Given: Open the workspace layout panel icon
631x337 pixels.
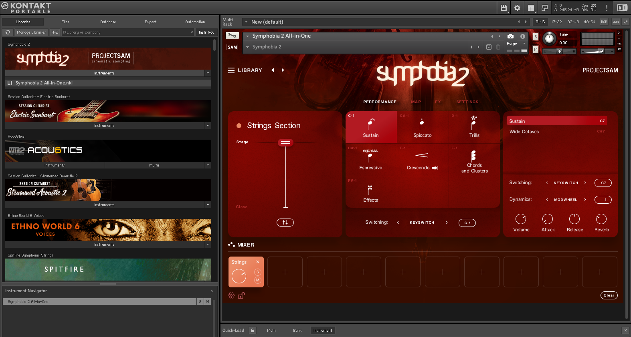Looking at the screenshot, I should coord(531,8).
